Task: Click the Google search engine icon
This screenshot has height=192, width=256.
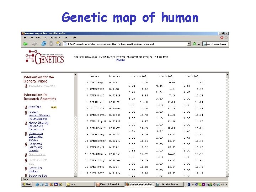Action: (x=205, y=44)
